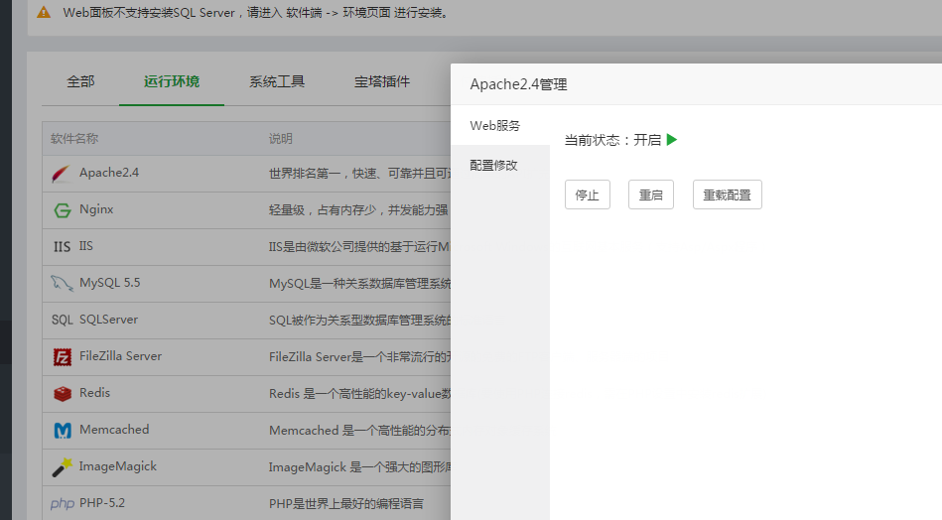Image resolution: width=942 pixels, height=520 pixels.
Task: Select Web服务 in the Apache sidebar
Action: pyautogui.click(x=495, y=126)
